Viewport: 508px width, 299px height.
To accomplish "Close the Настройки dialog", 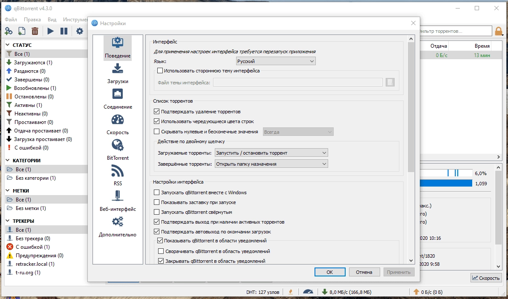I will pos(413,23).
